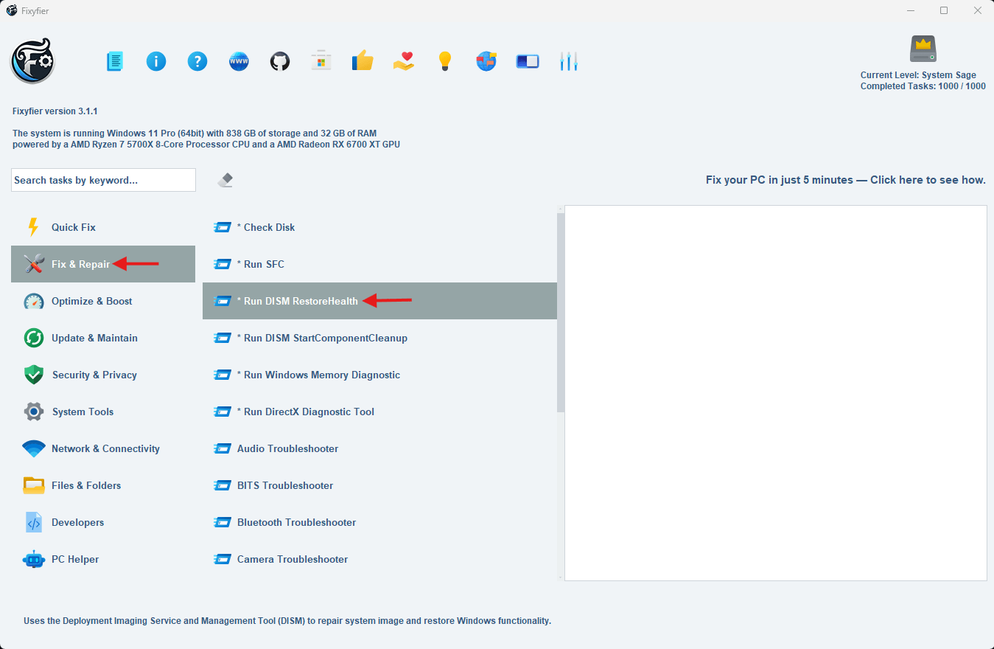Maximize the Fixyfier window
The height and width of the screenshot is (649, 994).
click(x=944, y=10)
